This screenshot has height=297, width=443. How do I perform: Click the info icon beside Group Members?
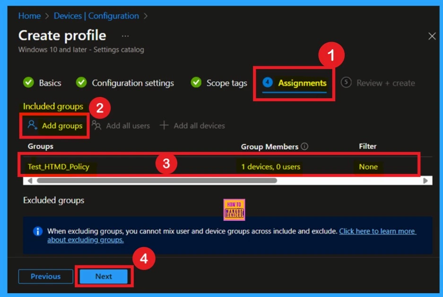(x=304, y=147)
